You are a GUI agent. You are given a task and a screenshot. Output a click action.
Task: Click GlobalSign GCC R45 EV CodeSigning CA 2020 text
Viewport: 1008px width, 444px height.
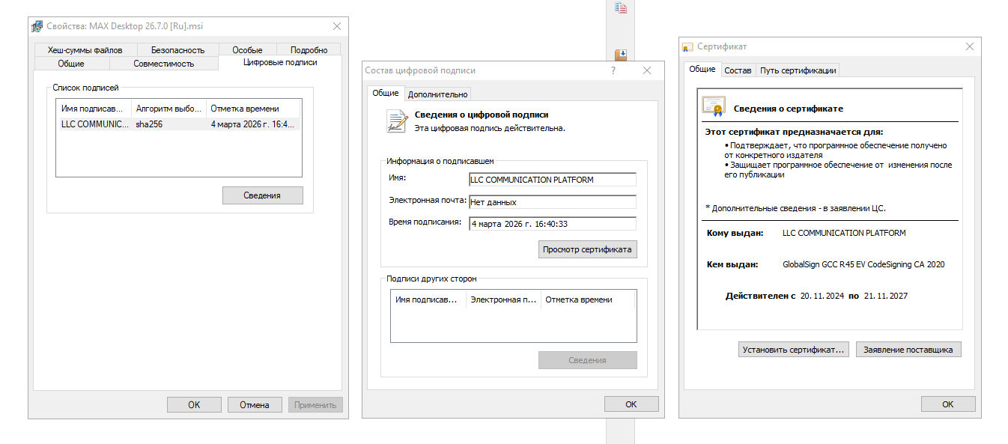pyautogui.click(x=863, y=264)
